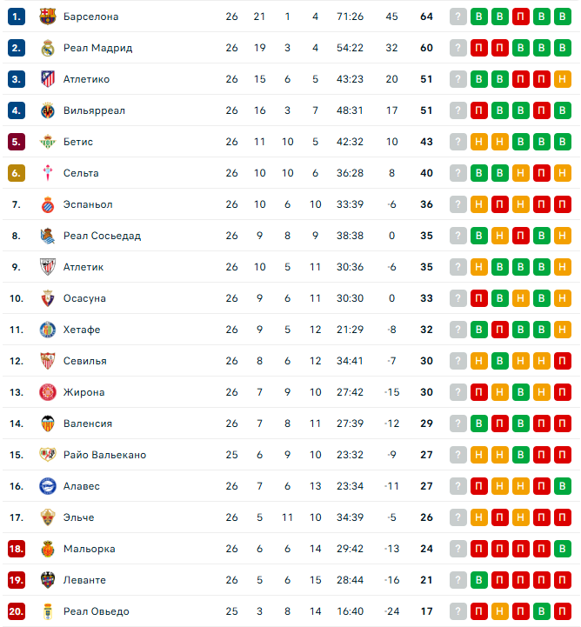Open the Бетис club logo
The image size is (581, 627).
coord(48,142)
